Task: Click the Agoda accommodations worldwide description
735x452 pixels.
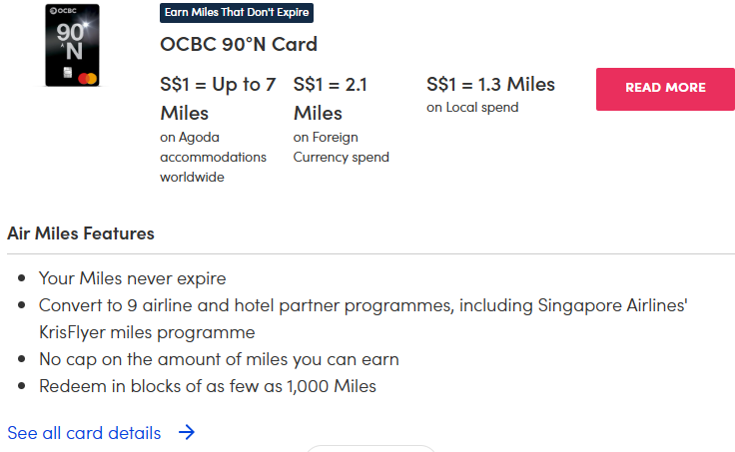Action: point(213,157)
